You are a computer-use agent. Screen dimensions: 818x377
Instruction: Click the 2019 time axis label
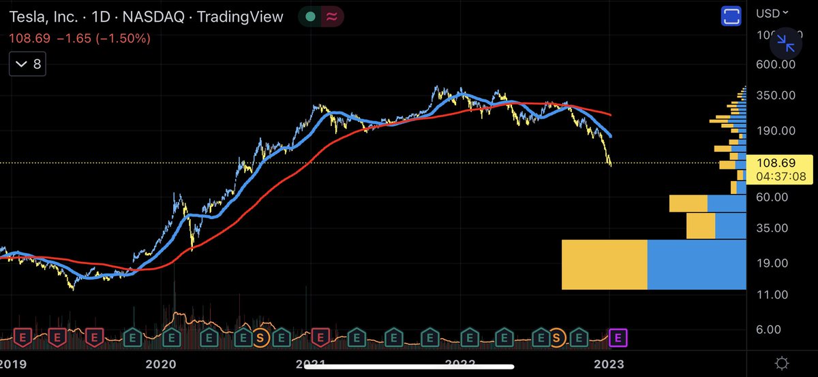coord(12,363)
